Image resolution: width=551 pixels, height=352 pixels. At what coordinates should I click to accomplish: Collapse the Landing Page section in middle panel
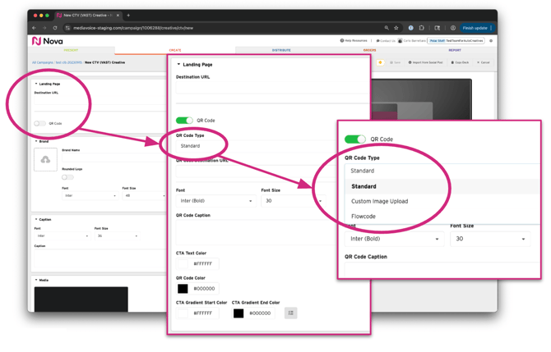178,64
